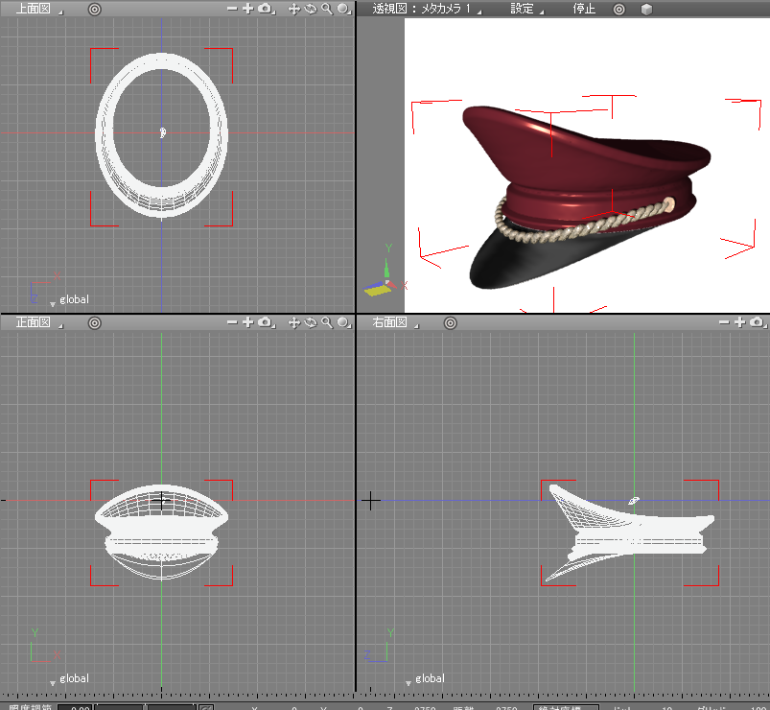Select the rotate tool in top view header
This screenshot has width=770, height=710.
tap(311, 9)
